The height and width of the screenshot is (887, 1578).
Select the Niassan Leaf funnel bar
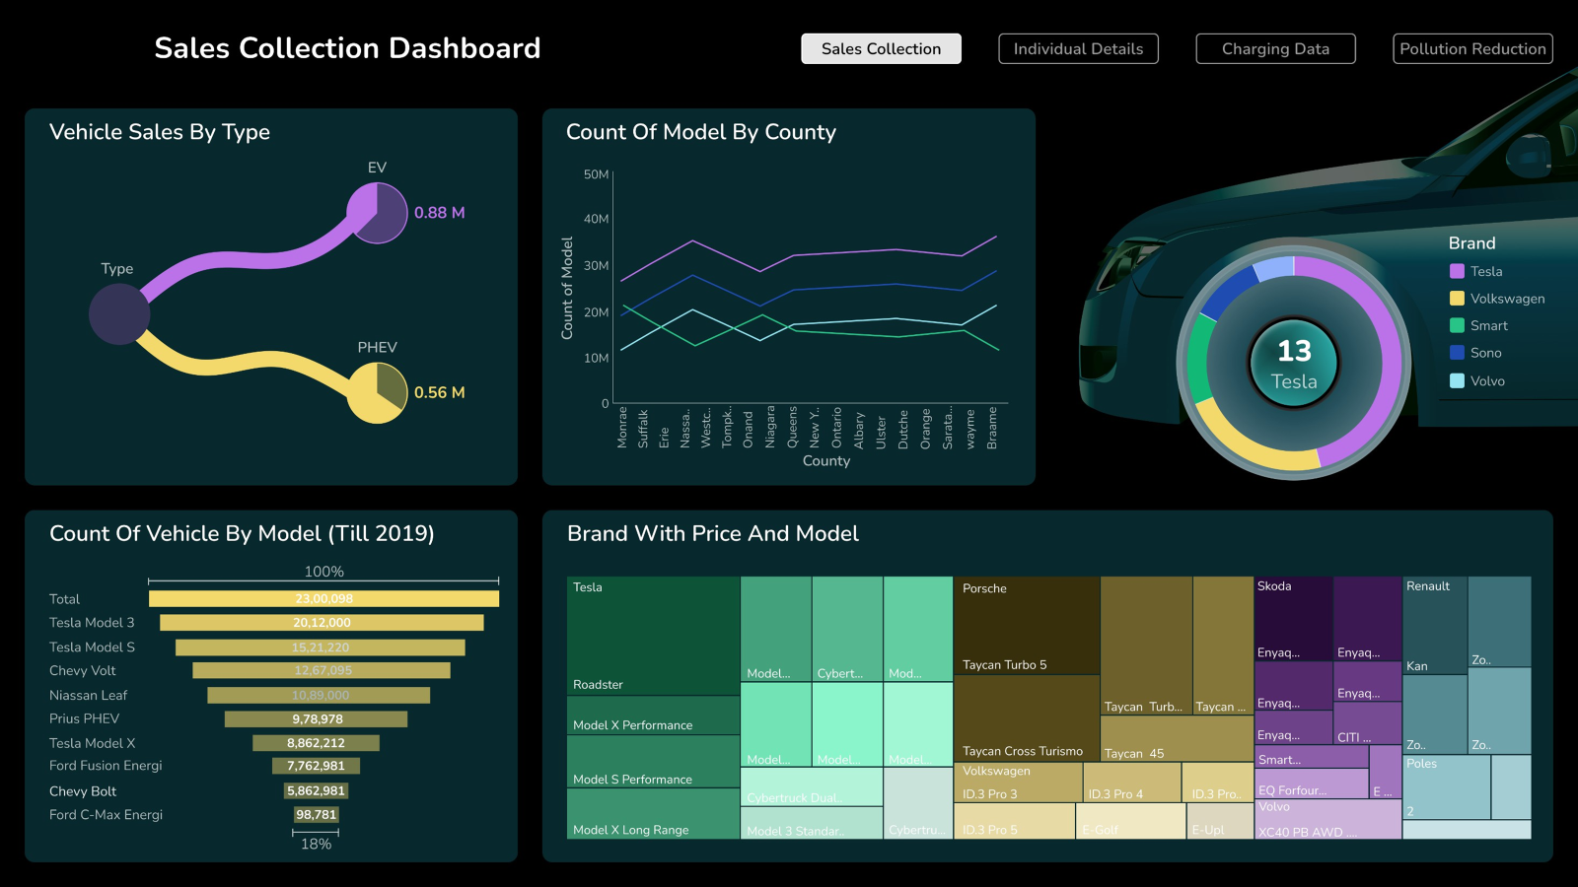(319, 695)
